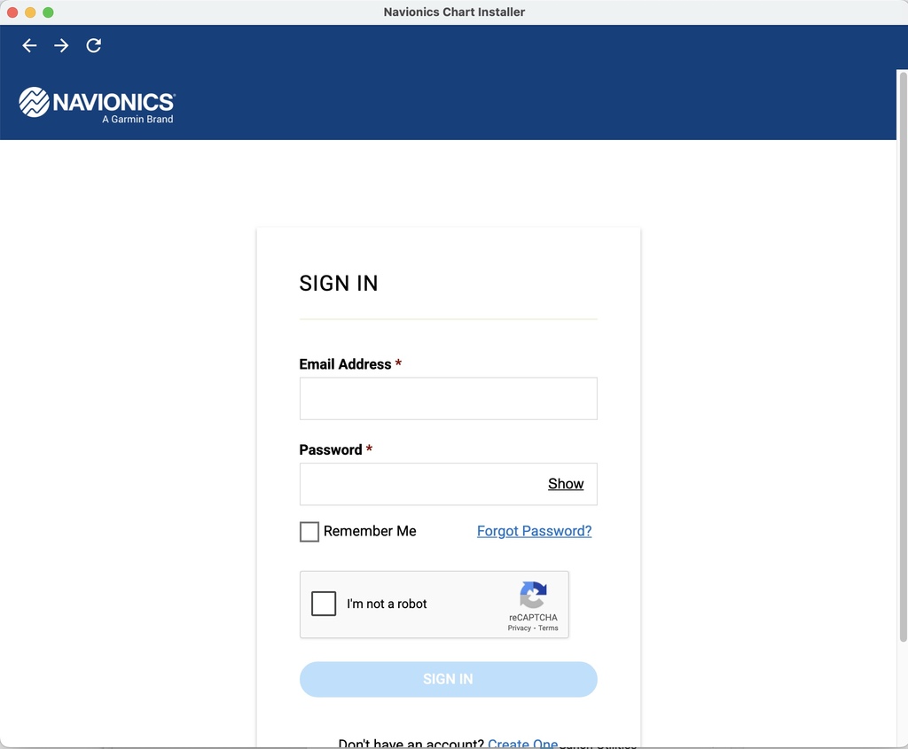The image size is (908, 749).
Task: Go forward using the right arrow
Action: [x=61, y=45]
